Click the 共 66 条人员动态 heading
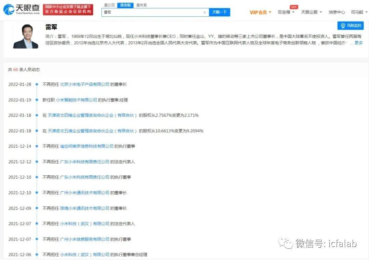Viewport: 369px width, 260px height. coord(24,69)
